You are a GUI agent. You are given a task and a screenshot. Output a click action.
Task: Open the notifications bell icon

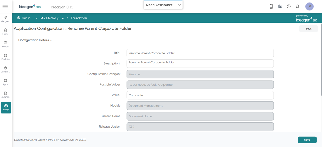[x=298, y=7]
